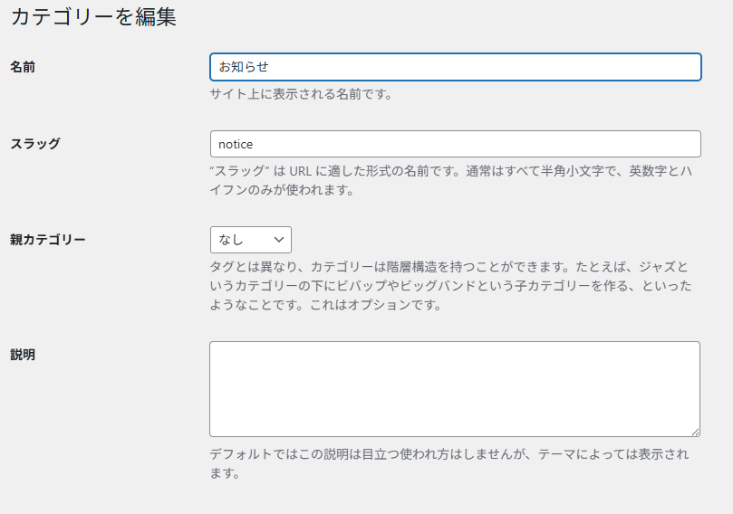
Task: Focus the スラッグ field containing notice
Action: 456,144
